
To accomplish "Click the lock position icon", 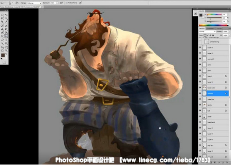I will [210, 36].
